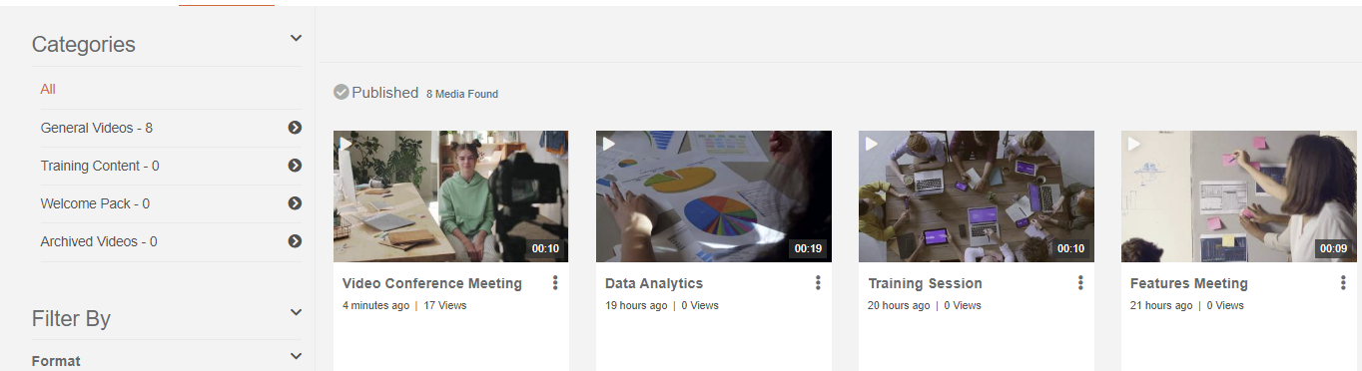Screen dimensions: 1362x371
Task: Click play icon on Data Analytics thumbnail
Action: pyautogui.click(x=608, y=144)
